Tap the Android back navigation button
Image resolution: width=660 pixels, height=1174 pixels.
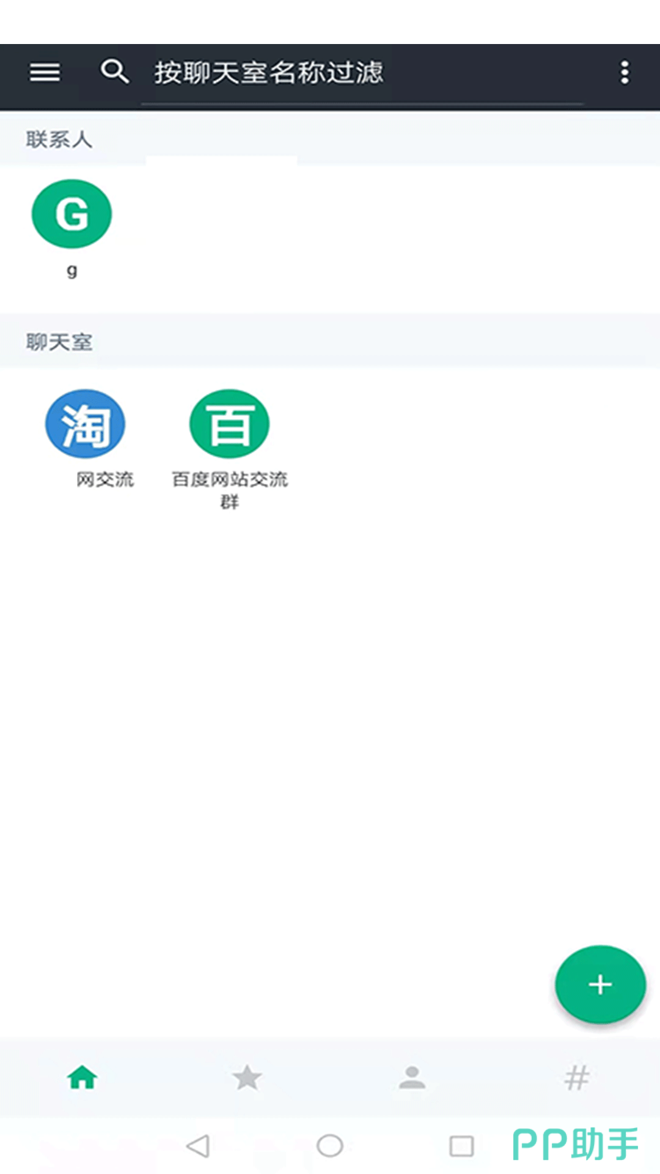[x=198, y=1146]
